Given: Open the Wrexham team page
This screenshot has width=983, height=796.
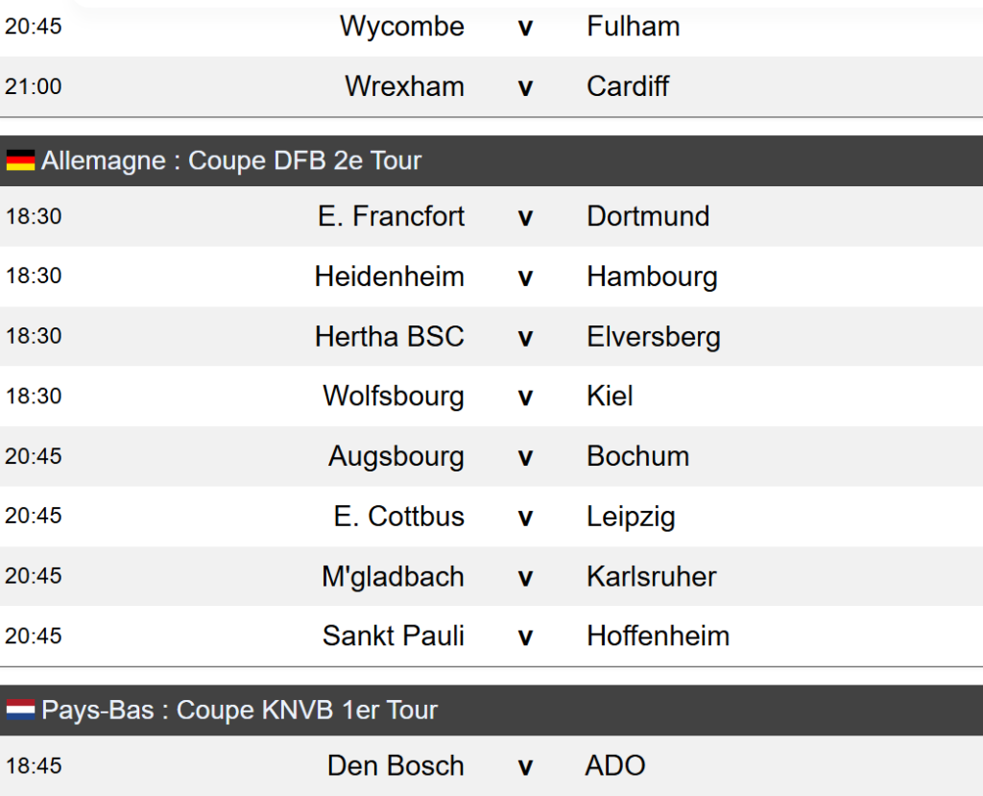Looking at the screenshot, I should pos(404,86).
